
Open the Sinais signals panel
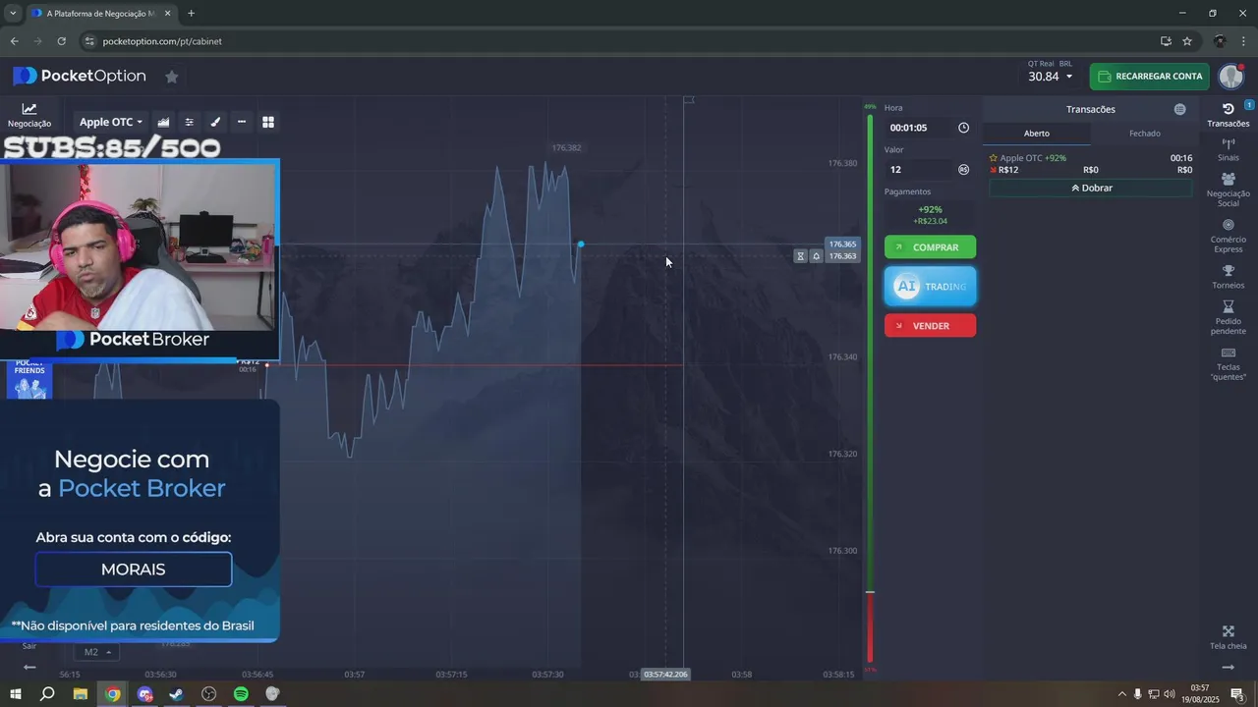1229,149
